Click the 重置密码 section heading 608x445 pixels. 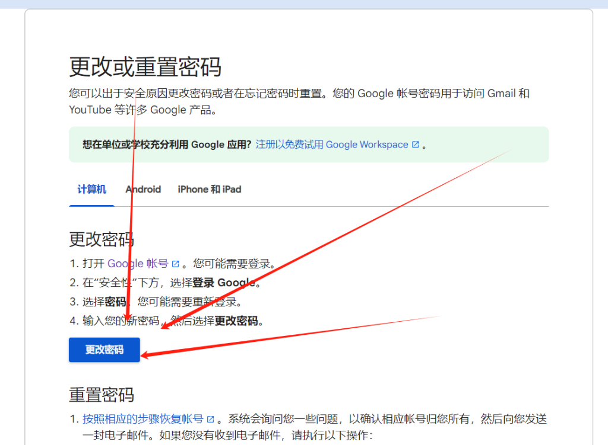tap(102, 395)
